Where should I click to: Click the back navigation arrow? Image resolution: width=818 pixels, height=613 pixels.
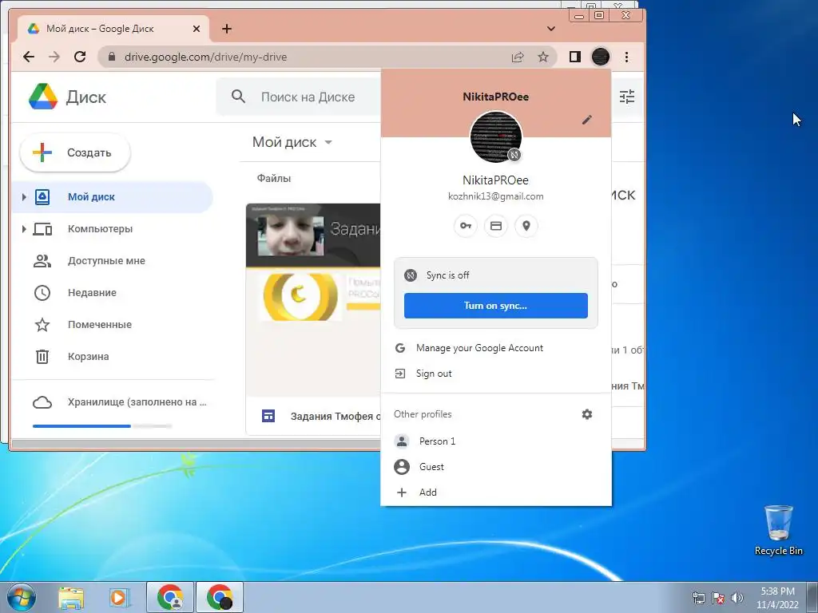pyautogui.click(x=29, y=57)
